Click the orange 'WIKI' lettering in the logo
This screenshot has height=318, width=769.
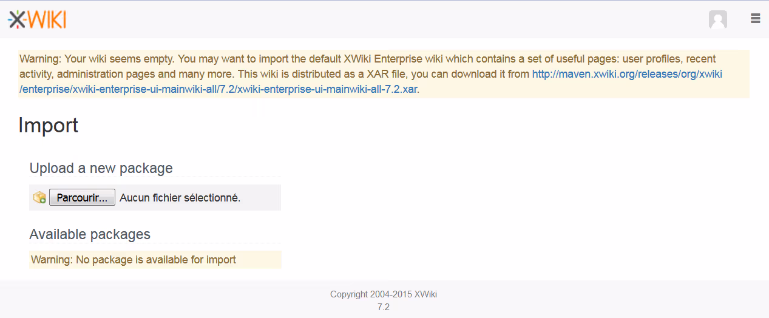[x=47, y=20]
